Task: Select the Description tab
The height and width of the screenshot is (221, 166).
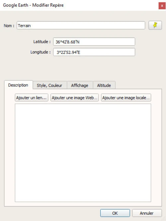Action: pos(18,85)
